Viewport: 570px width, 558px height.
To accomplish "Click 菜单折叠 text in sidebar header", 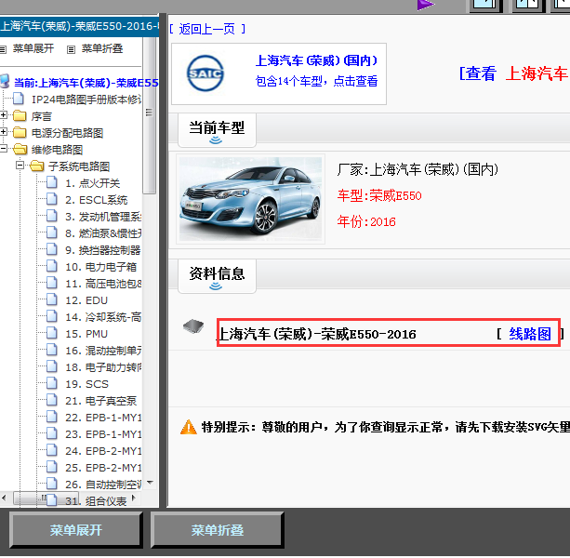I will (x=102, y=48).
